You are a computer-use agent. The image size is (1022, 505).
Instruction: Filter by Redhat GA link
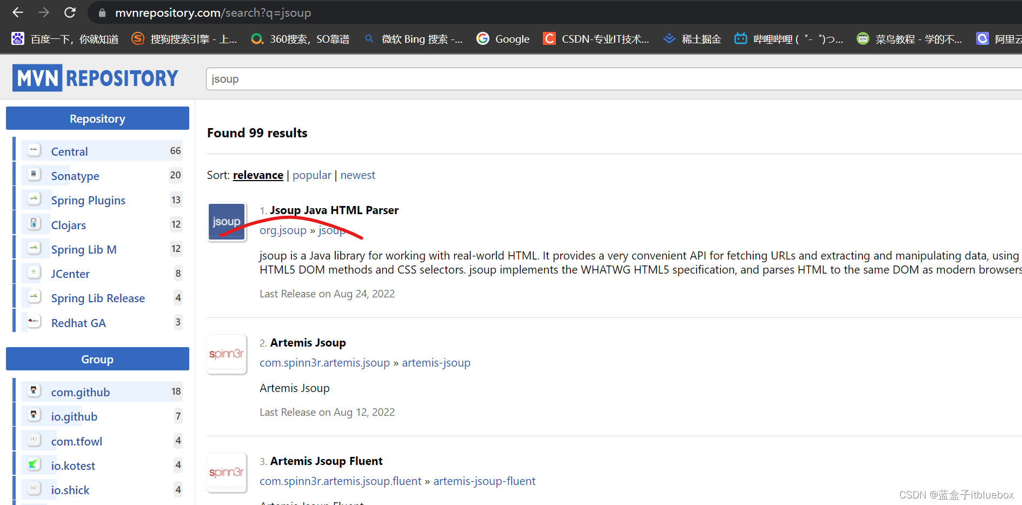(x=78, y=323)
